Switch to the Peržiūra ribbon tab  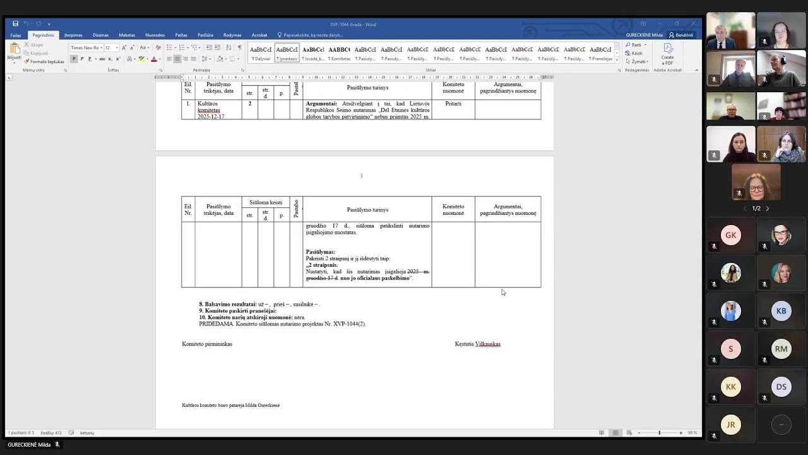point(205,35)
